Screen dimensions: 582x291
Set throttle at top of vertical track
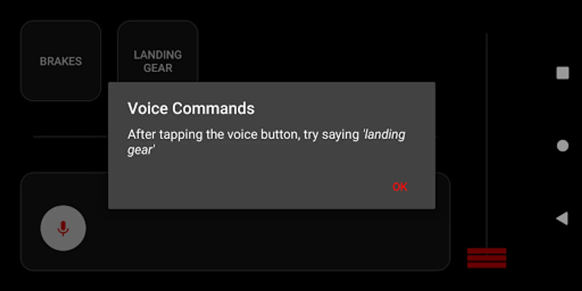click(x=487, y=35)
